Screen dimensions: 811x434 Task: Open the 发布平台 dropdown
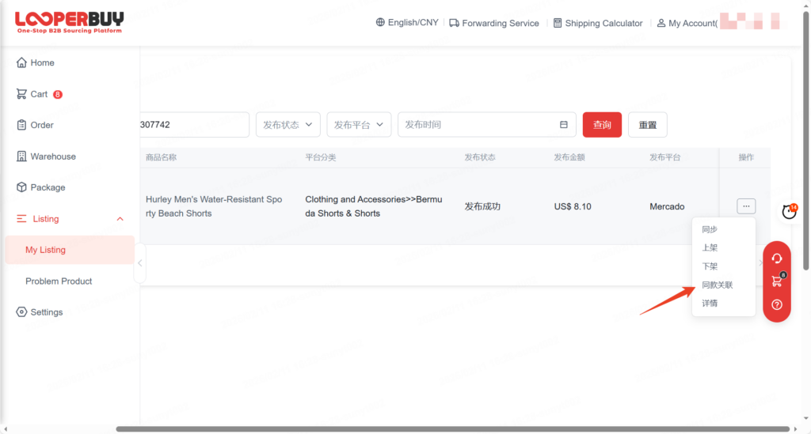(x=359, y=125)
